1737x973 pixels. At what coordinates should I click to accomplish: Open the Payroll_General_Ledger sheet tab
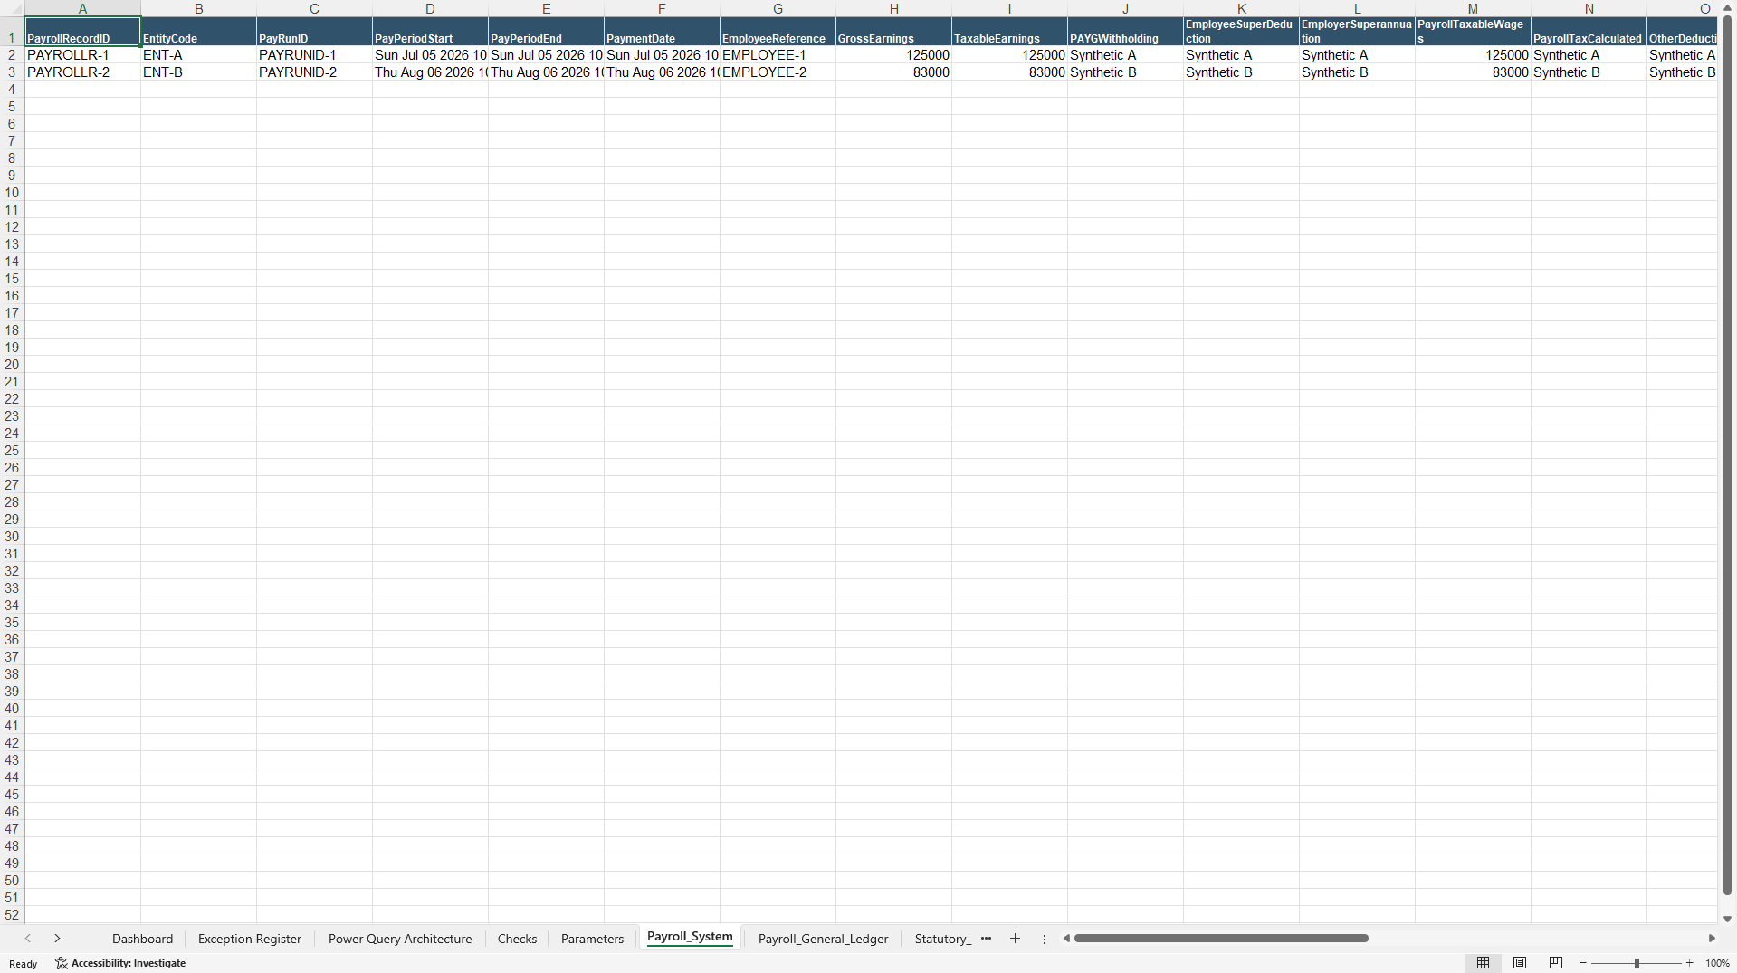coord(823,939)
